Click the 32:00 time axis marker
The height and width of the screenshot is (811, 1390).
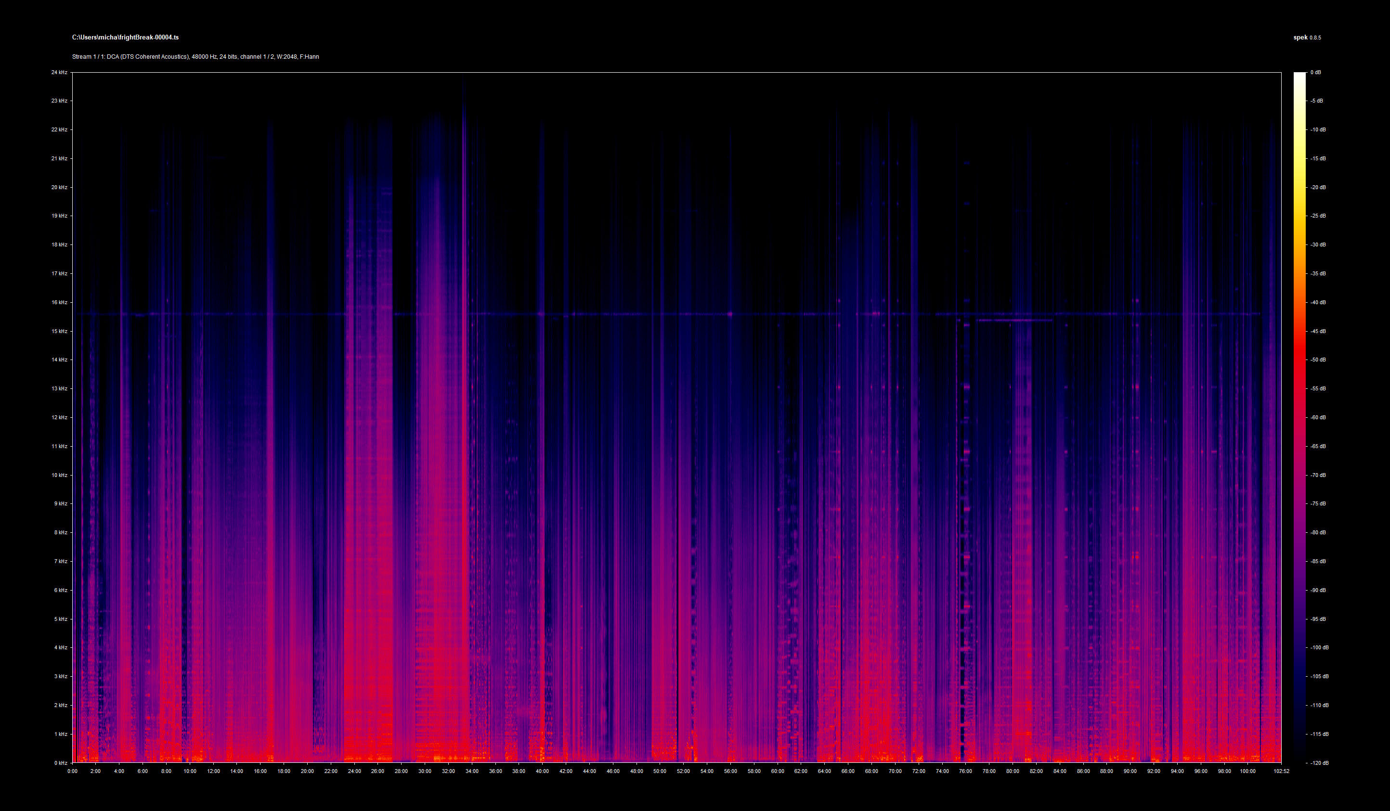coord(448,772)
